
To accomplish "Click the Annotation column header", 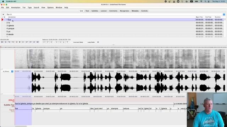I will [12, 17].
